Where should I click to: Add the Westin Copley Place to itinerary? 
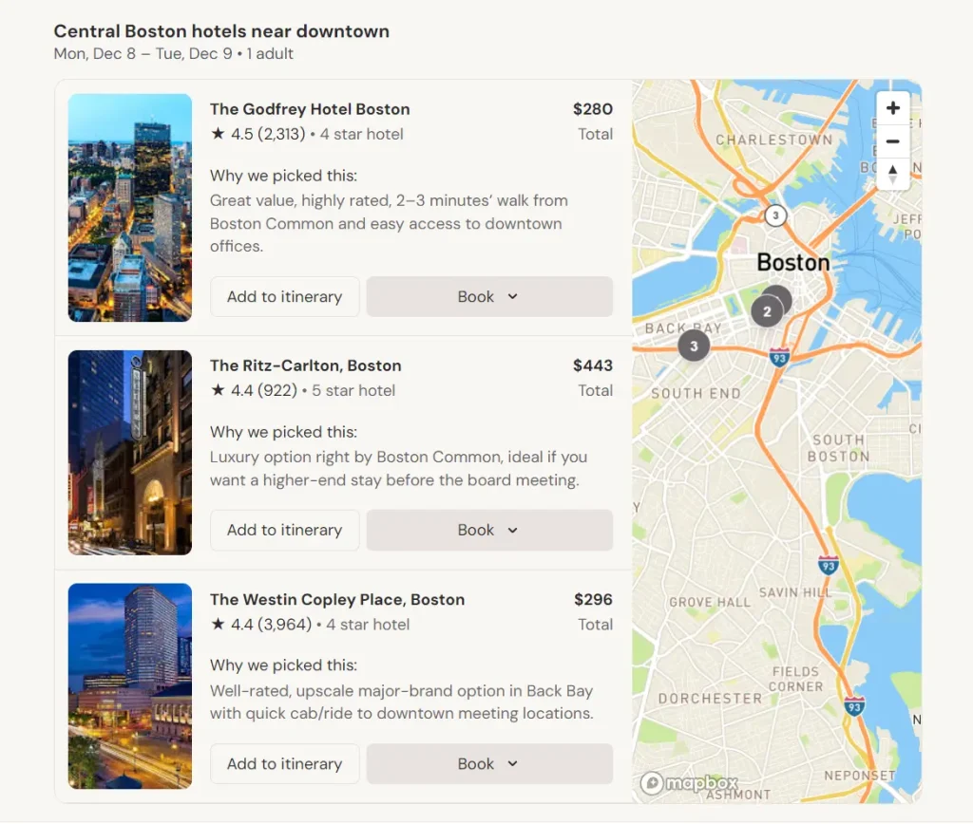(x=284, y=763)
